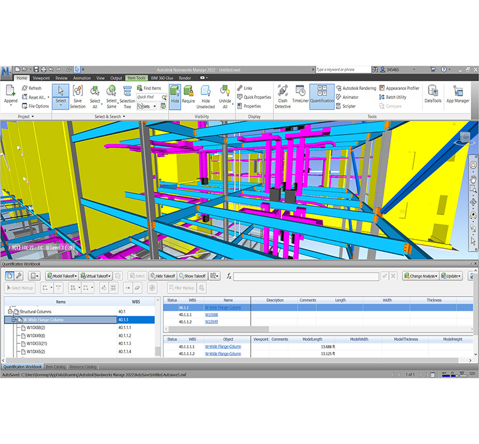Viewport: 479px width, 444px height.
Task: Open the Links display option
Action: tap(245, 88)
